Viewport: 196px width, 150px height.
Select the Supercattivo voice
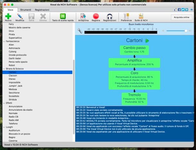tap(15, 38)
